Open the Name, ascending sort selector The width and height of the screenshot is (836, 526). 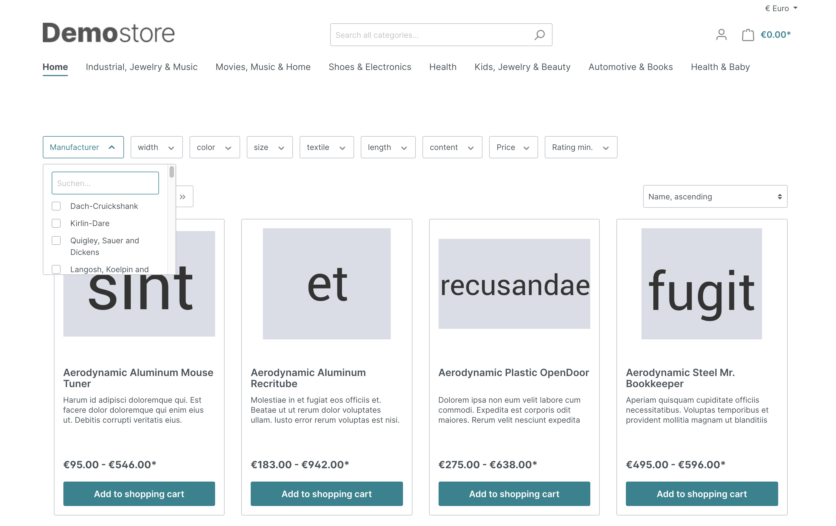point(715,196)
